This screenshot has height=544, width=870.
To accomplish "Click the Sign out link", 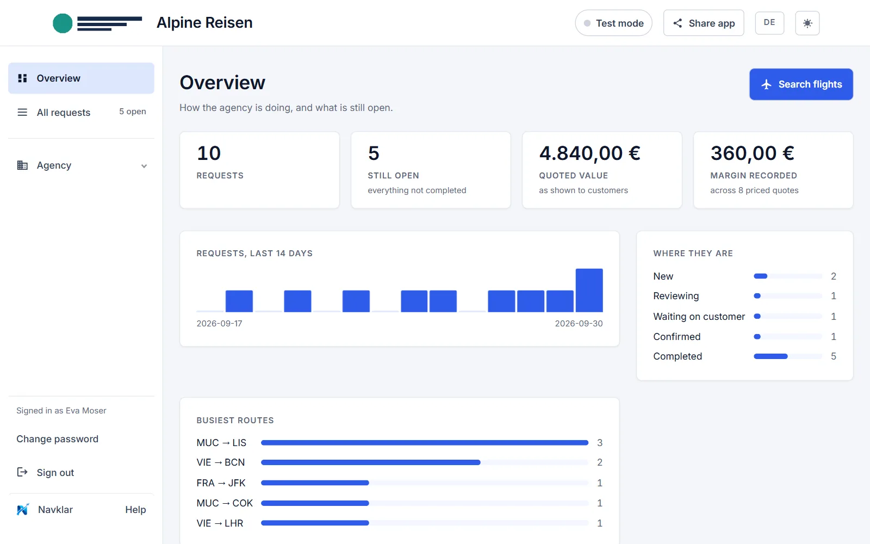I will tap(55, 473).
